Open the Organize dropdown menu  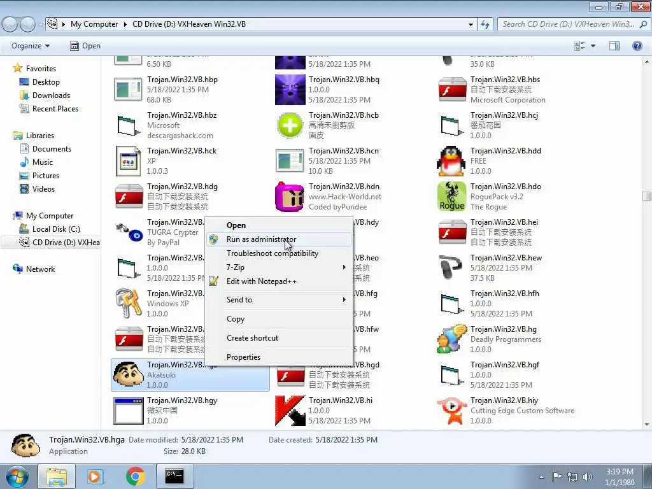tap(31, 46)
